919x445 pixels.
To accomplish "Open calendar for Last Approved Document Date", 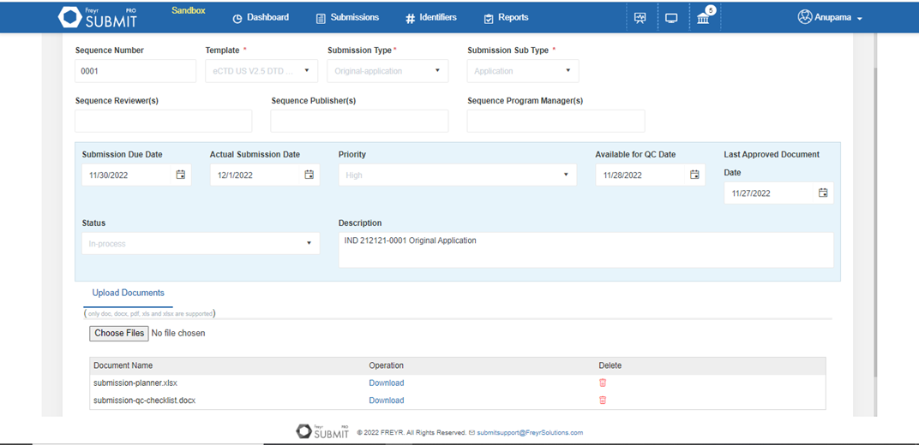I will (823, 193).
